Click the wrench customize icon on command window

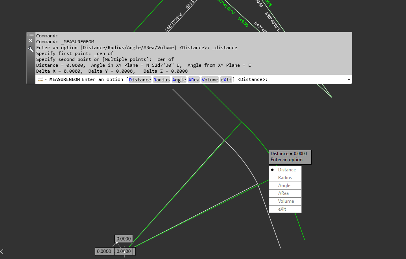30,49
